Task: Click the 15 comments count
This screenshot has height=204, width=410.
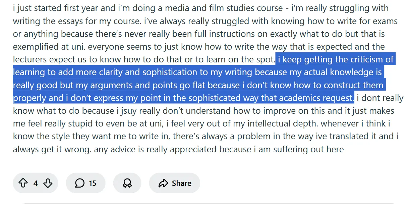Action: 92,183
